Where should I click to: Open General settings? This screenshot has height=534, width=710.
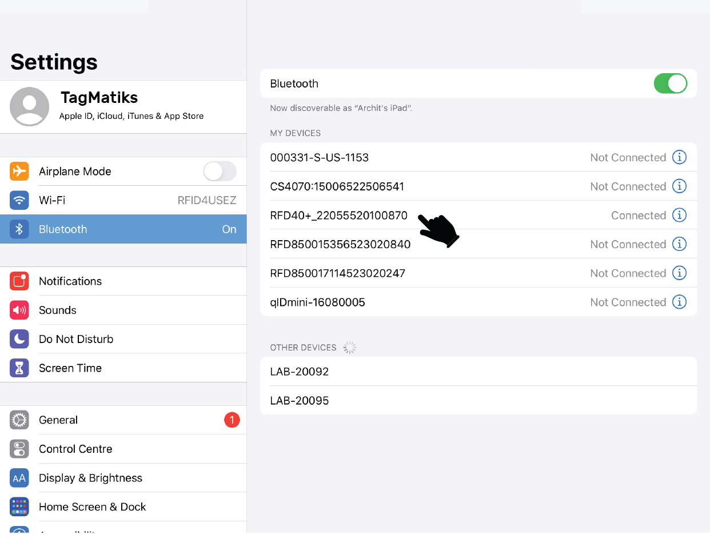tap(123, 420)
